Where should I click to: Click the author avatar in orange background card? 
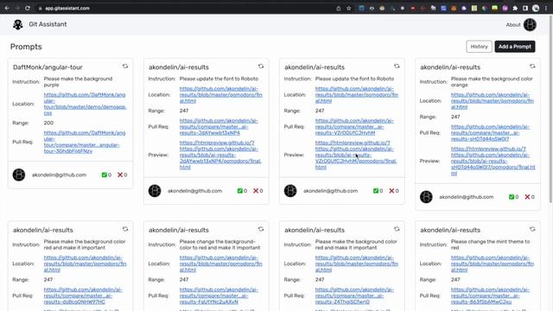pyautogui.click(x=426, y=197)
